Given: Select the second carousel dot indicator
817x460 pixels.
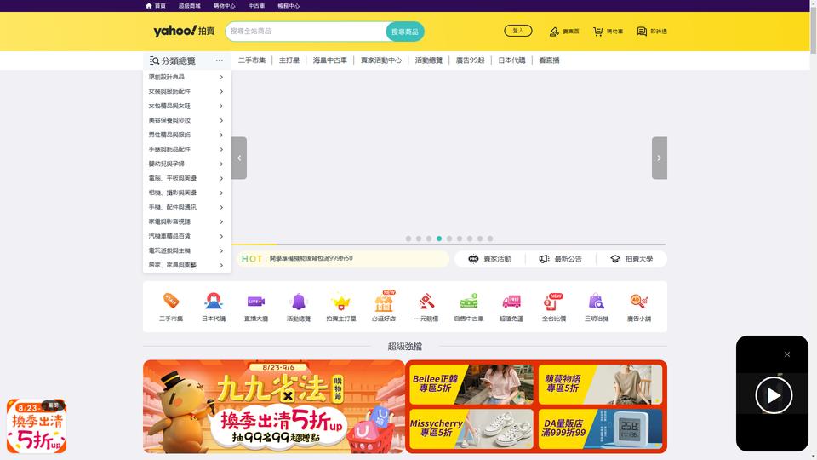Looking at the screenshot, I should coord(419,239).
